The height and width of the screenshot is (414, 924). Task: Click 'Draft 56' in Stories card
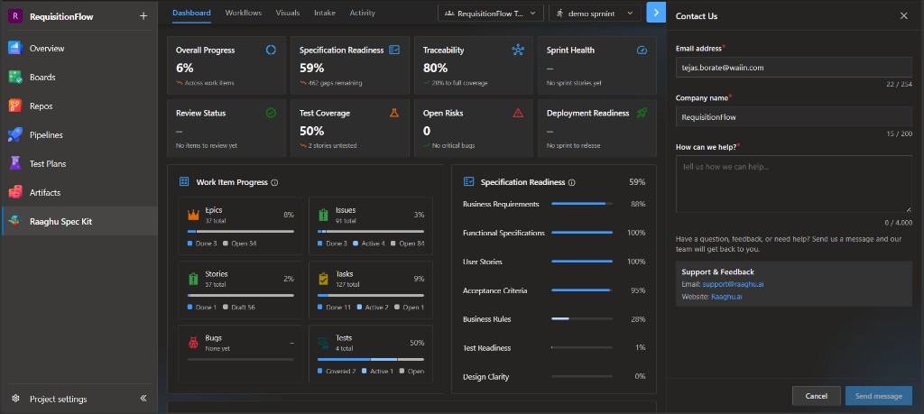click(x=243, y=308)
